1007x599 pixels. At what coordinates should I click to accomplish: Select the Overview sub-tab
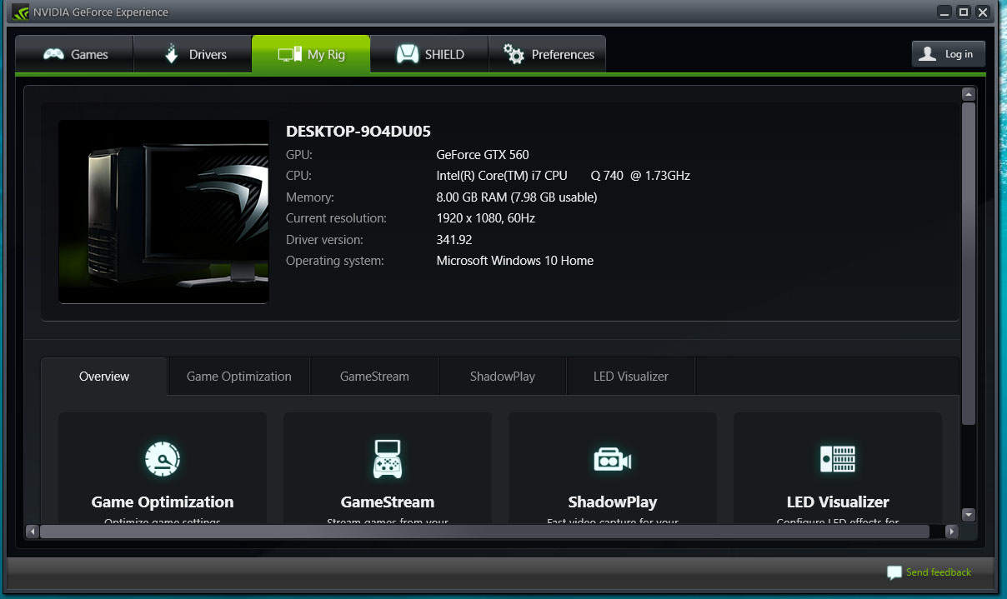(104, 376)
